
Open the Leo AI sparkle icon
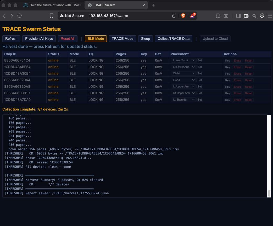[x=254, y=16]
